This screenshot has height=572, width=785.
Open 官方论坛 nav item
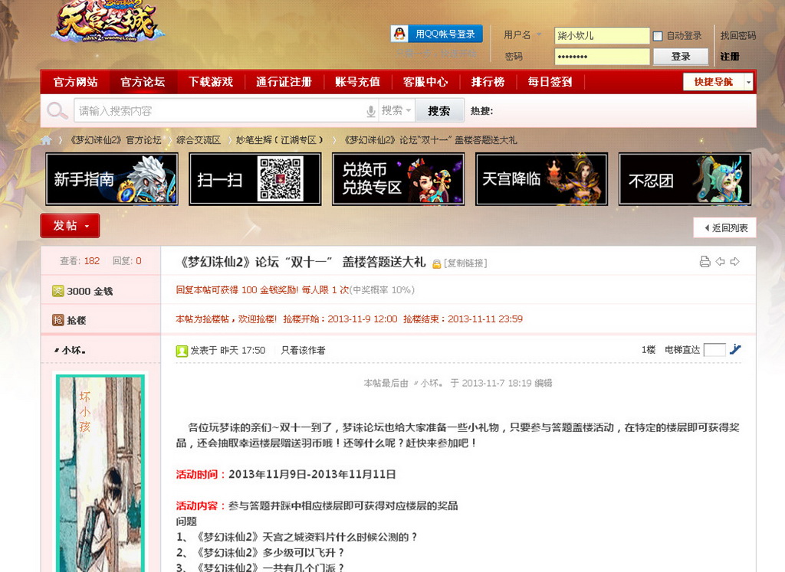pyautogui.click(x=143, y=81)
